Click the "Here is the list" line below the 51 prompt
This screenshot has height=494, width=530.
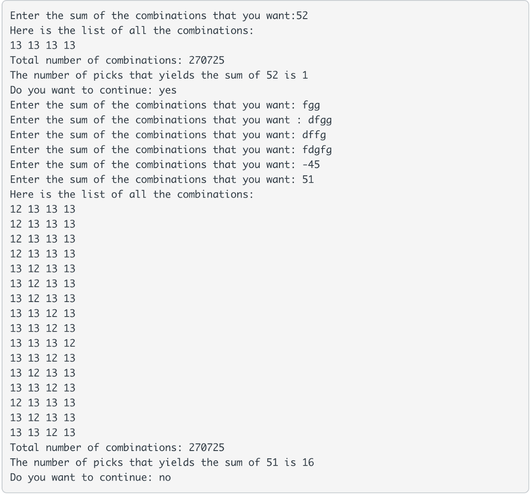tap(131, 194)
